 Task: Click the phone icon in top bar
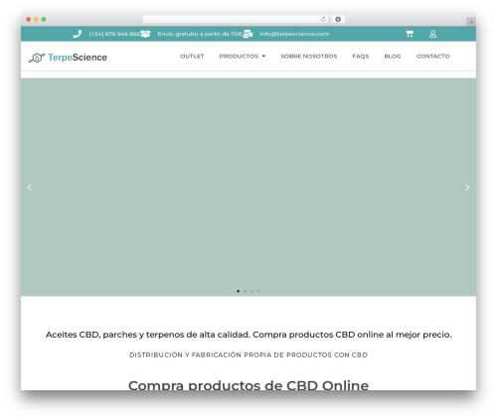(78, 34)
